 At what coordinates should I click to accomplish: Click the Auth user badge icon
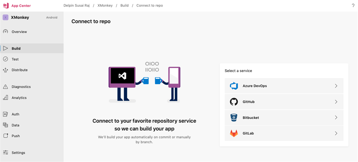point(6,114)
